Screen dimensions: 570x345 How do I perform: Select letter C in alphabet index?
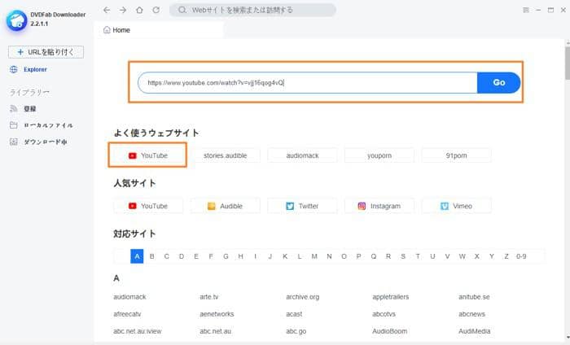click(166, 256)
